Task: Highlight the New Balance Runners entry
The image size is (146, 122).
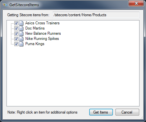Action: coord(43,33)
